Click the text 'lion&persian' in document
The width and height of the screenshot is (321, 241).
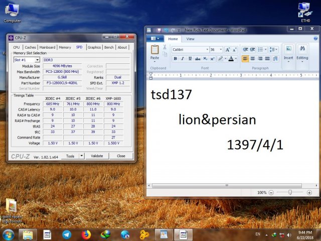217,119
